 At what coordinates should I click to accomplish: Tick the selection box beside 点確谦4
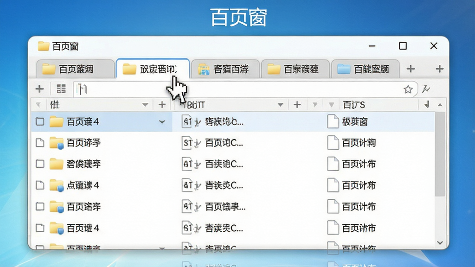40,185
